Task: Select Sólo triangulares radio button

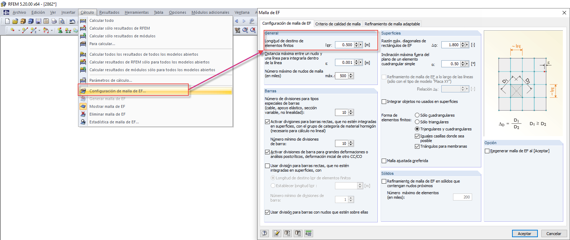Action: point(417,122)
